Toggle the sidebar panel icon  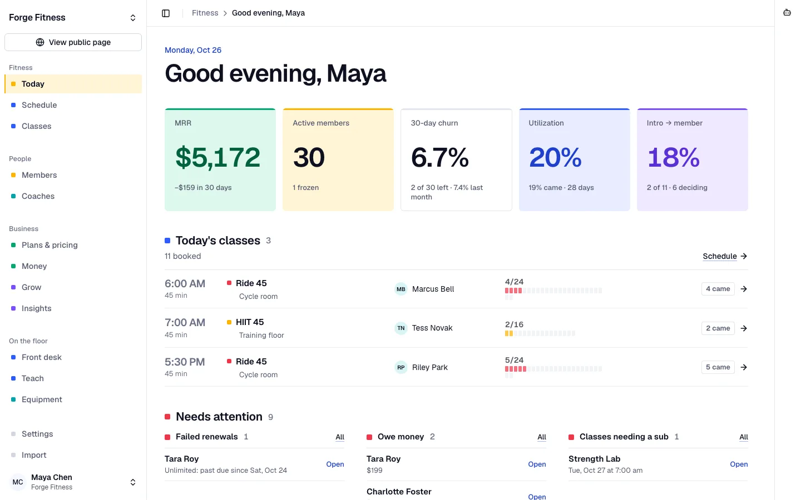[x=166, y=13]
